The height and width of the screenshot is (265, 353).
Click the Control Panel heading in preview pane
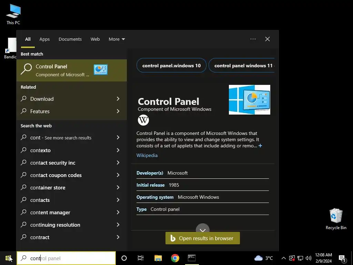[x=168, y=101]
